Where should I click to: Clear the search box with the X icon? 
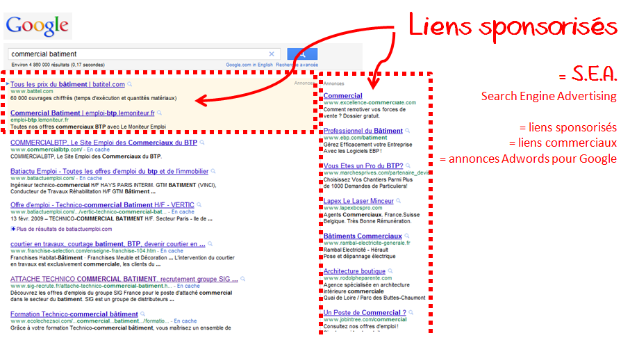pos(272,54)
